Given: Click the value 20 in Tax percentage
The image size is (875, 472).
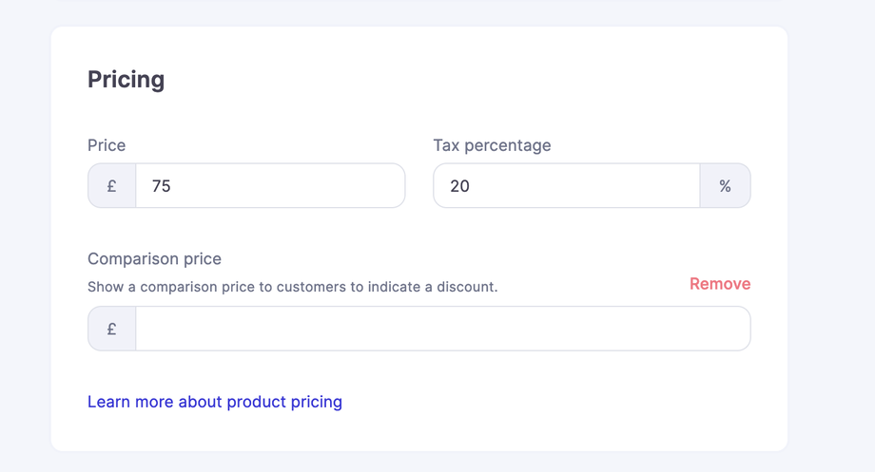Looking at the screenshot, I should pyautogui.click(x=459, y=186).
